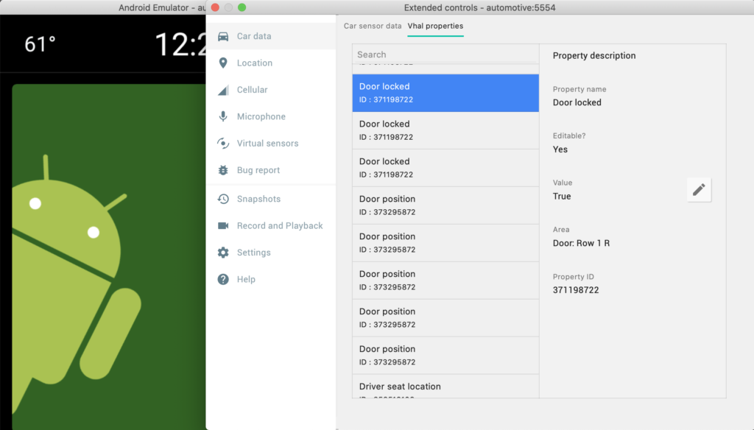Select the highlighted Door locked row
754x430 pixels.
point(445,93)
